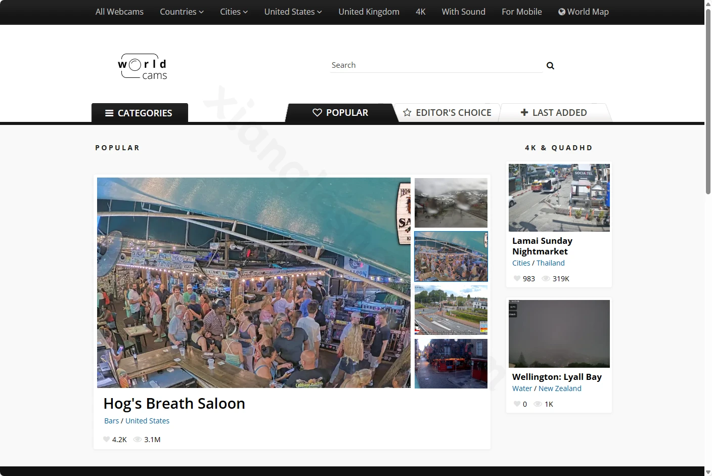
Task: Click the plus icon on Last Added
Action: click(x=524, y=112)
